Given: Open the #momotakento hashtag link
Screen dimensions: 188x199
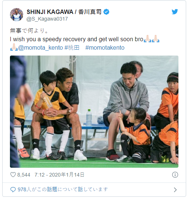Looking at the screenshot, I should (105, 48).
